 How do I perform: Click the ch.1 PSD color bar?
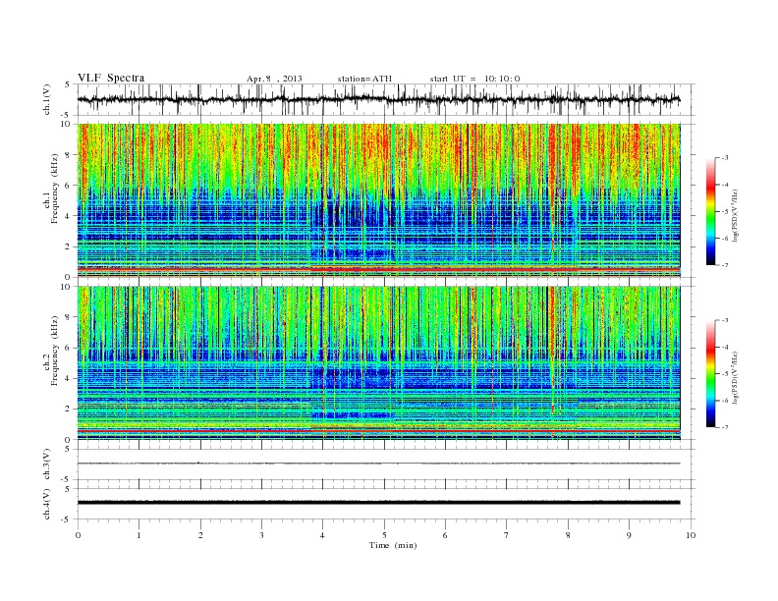tap(710, 211)
